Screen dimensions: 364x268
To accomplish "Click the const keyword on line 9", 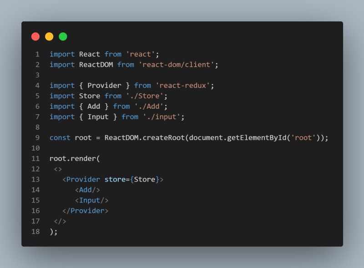I will pyautogui.click(x=60, y=138).
